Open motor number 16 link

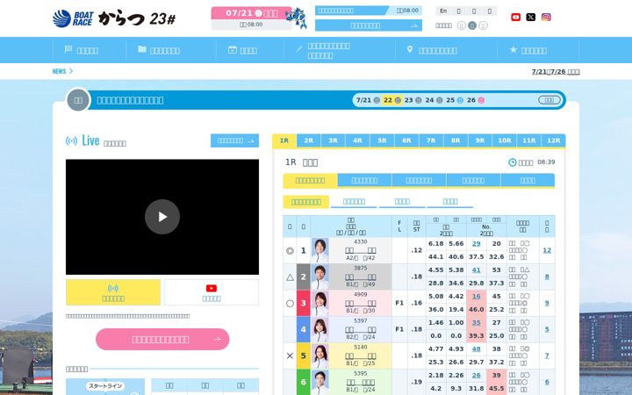[x=476, y=297]
